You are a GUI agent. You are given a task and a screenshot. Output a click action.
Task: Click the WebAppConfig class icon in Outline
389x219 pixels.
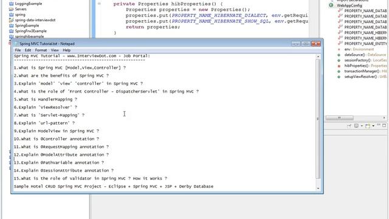[x=331, y=5]
